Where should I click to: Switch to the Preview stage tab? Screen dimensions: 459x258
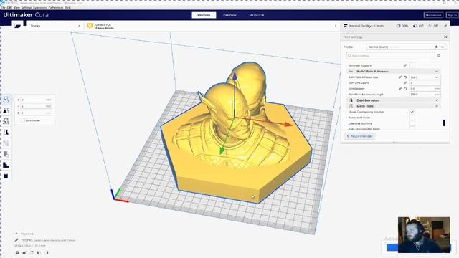(x=229, y=15)
